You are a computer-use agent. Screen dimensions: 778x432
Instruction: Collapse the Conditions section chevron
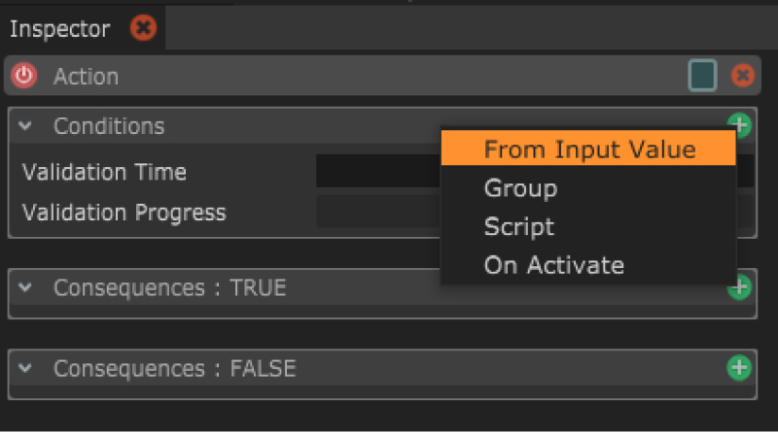[x=26, y=126]
